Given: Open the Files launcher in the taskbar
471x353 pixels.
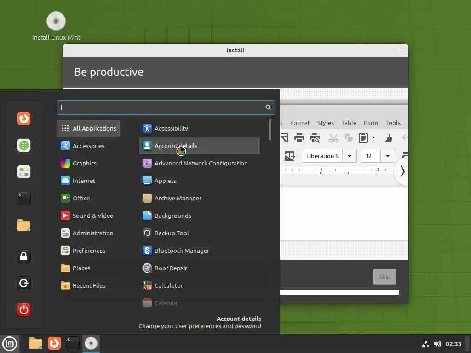Looking at the screenshot, I should click(x=36, y=343).
